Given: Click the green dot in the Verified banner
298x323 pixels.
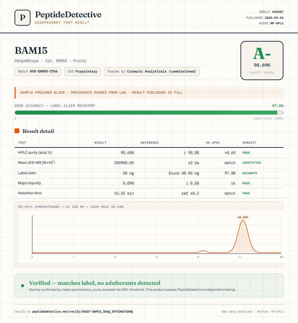Looking at the screenshot, I should (23, 286).
